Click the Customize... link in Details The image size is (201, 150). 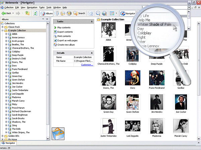(x=87, y=65)
